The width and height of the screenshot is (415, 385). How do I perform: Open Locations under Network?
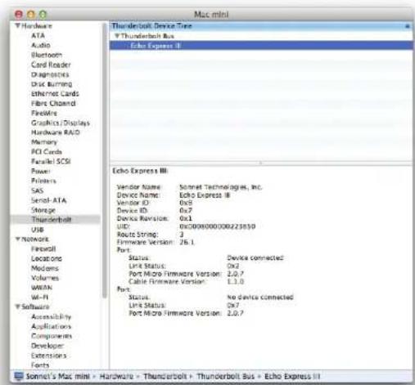[x=47, y=258]
